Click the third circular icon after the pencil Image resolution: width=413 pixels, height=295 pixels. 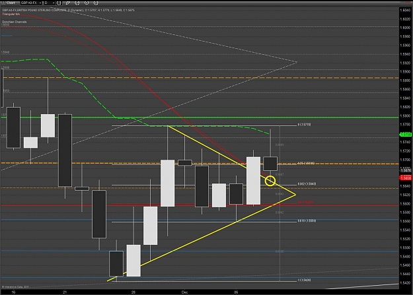[x=96, y=3]
